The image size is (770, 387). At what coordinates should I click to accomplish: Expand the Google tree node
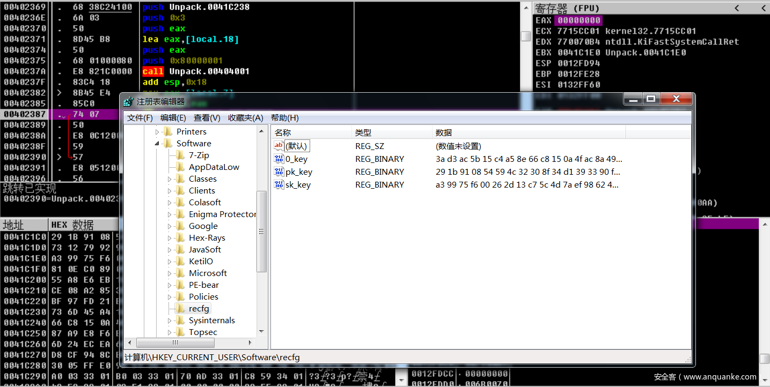[170, 226]
